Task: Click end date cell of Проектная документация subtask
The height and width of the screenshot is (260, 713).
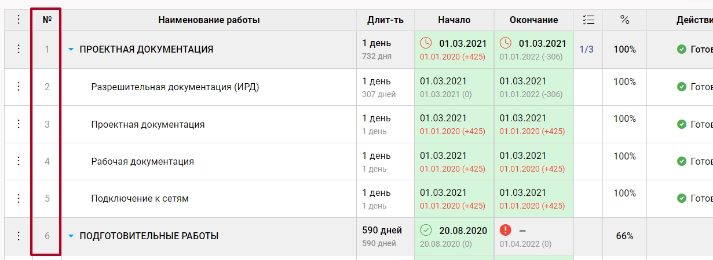Action: pos(532,124)
